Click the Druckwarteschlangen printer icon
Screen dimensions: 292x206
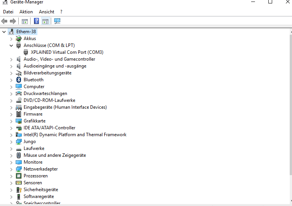(x=18, y=93)
